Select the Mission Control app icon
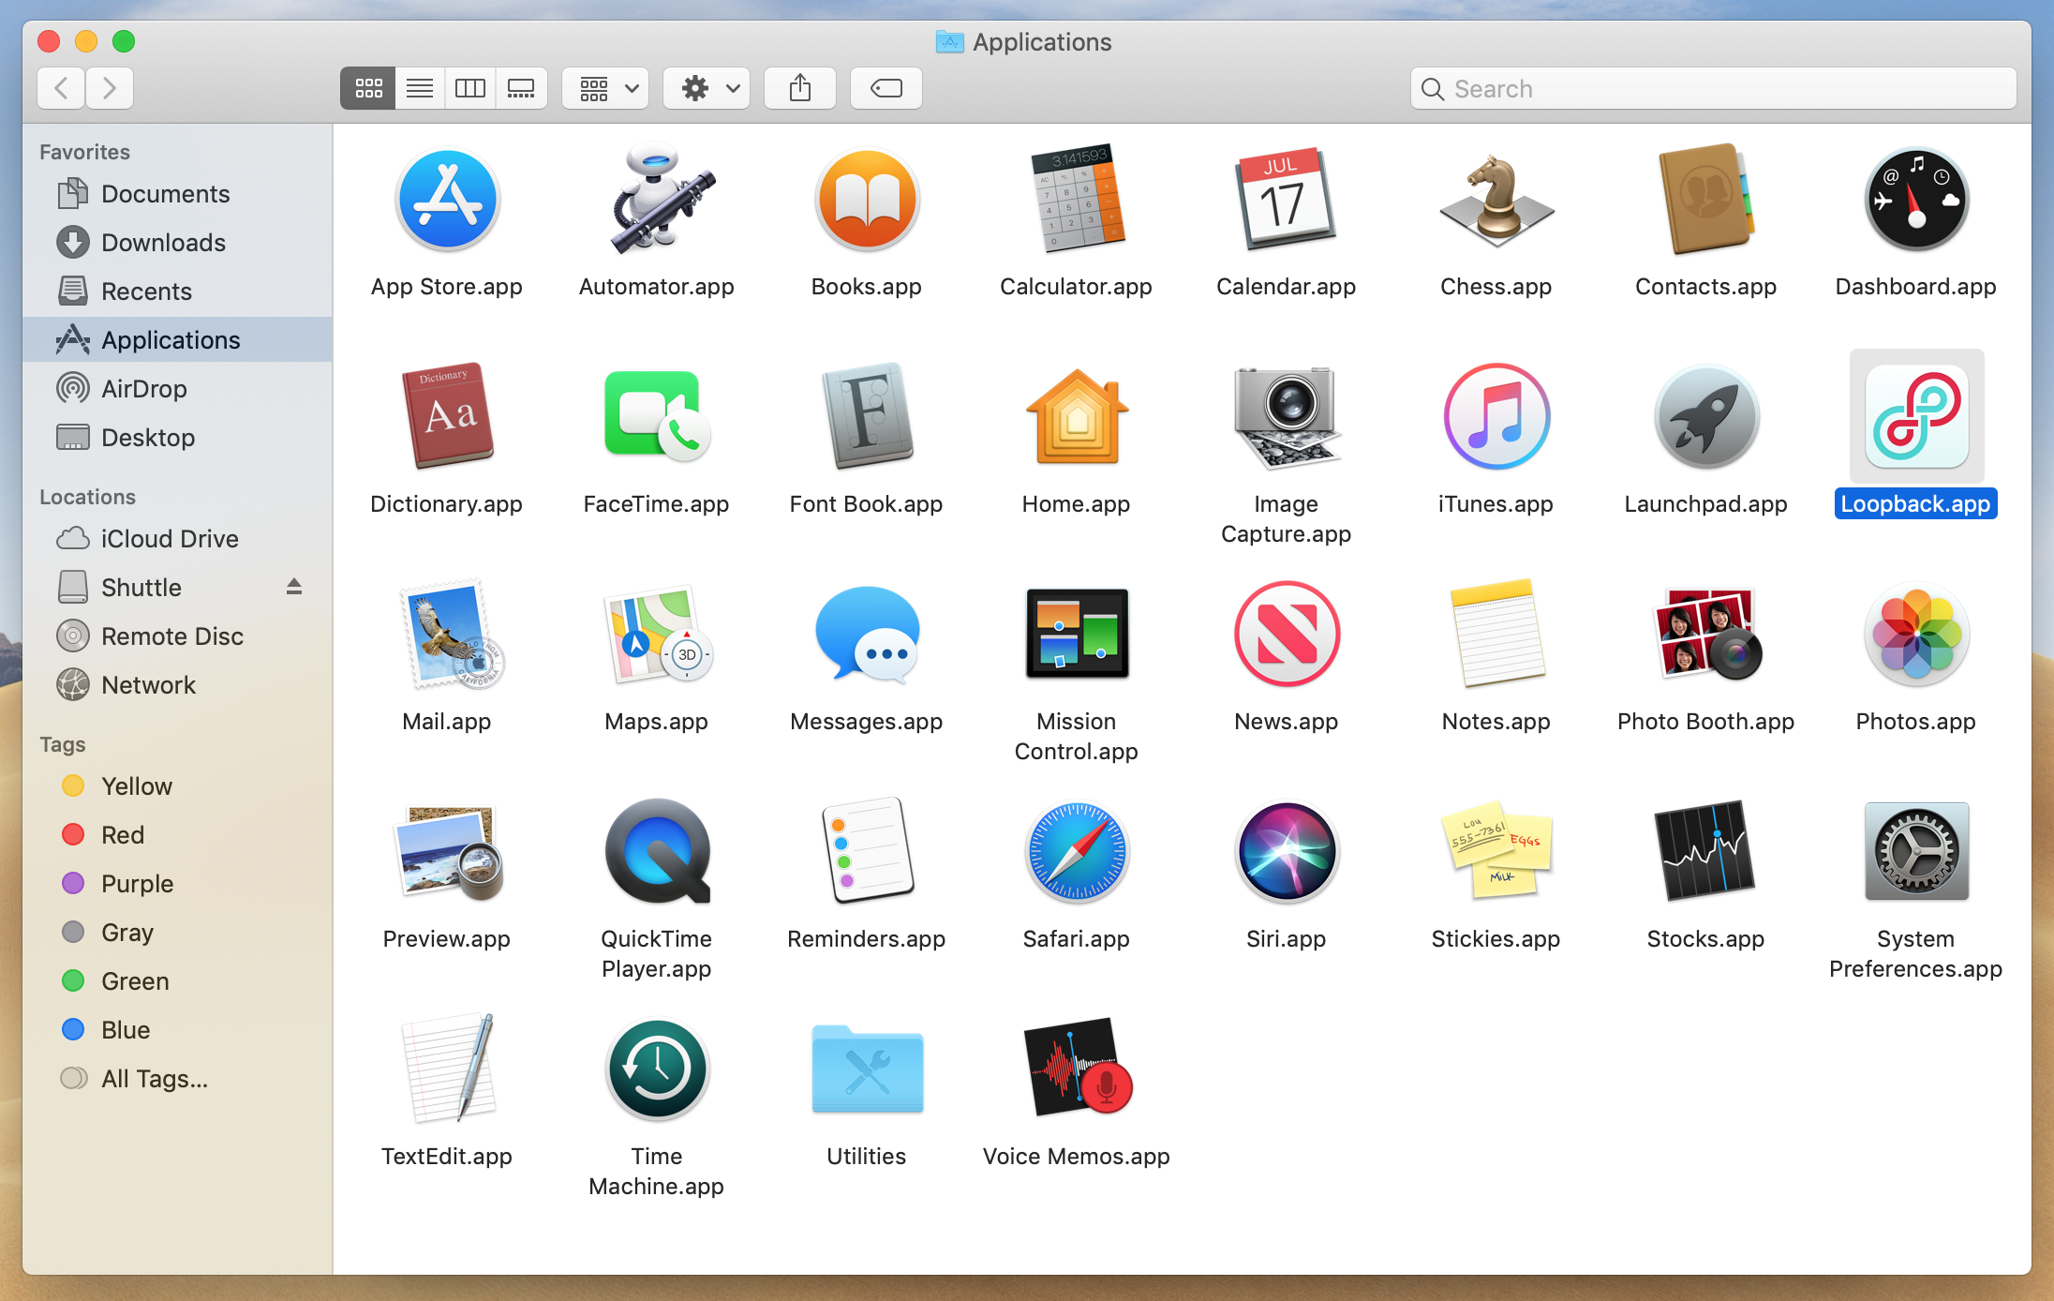 pos(1077,635)
